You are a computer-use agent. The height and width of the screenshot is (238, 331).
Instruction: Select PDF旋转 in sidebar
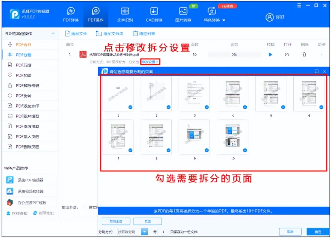pyautogui.click(x=30, y=96)
